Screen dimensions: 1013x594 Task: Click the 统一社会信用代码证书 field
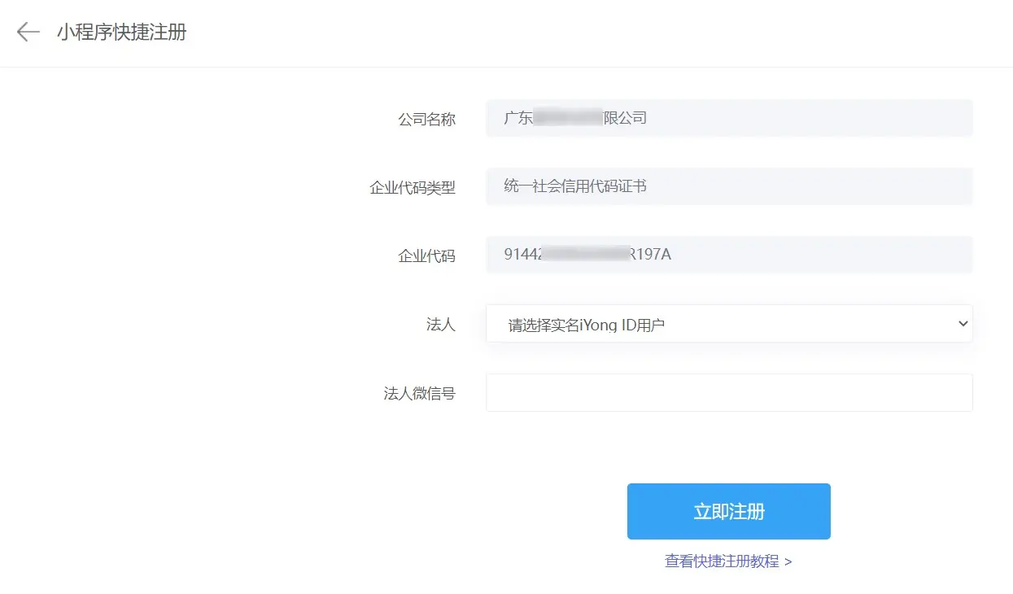point(728,186)
